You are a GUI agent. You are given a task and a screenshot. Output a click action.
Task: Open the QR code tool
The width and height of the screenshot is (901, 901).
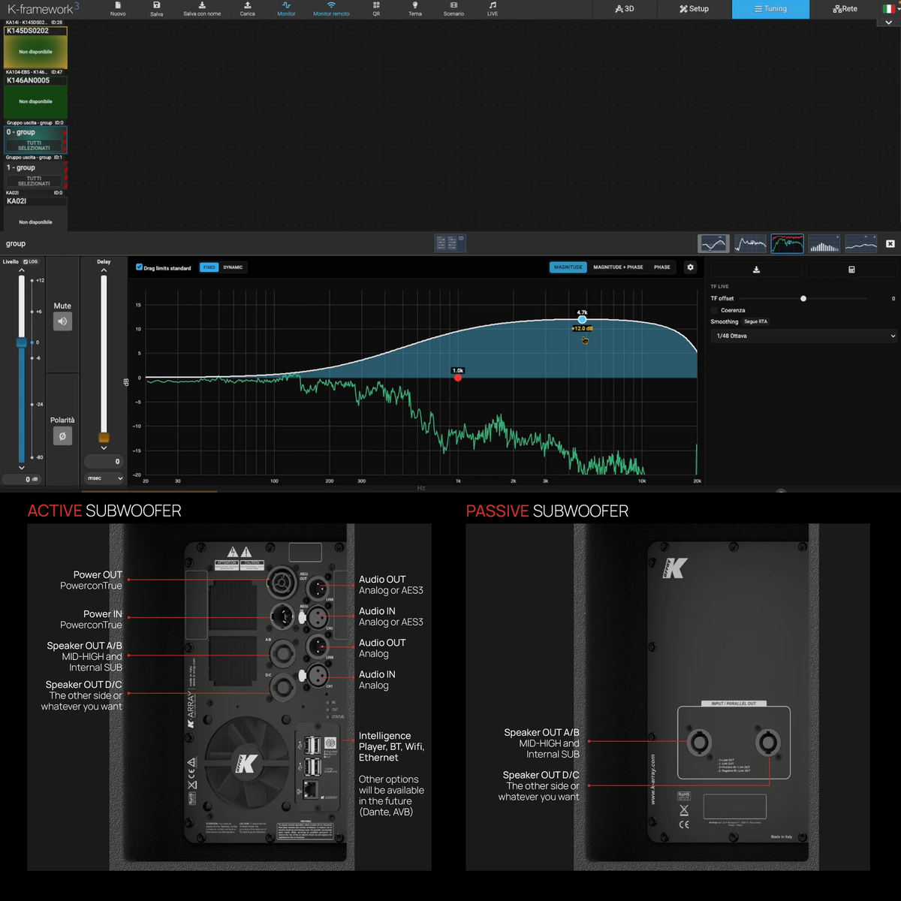[x=376, y=9]
